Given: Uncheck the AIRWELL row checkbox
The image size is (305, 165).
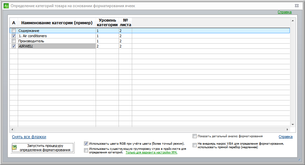Looking at the screenshot, I should click(x=14, y=46).
